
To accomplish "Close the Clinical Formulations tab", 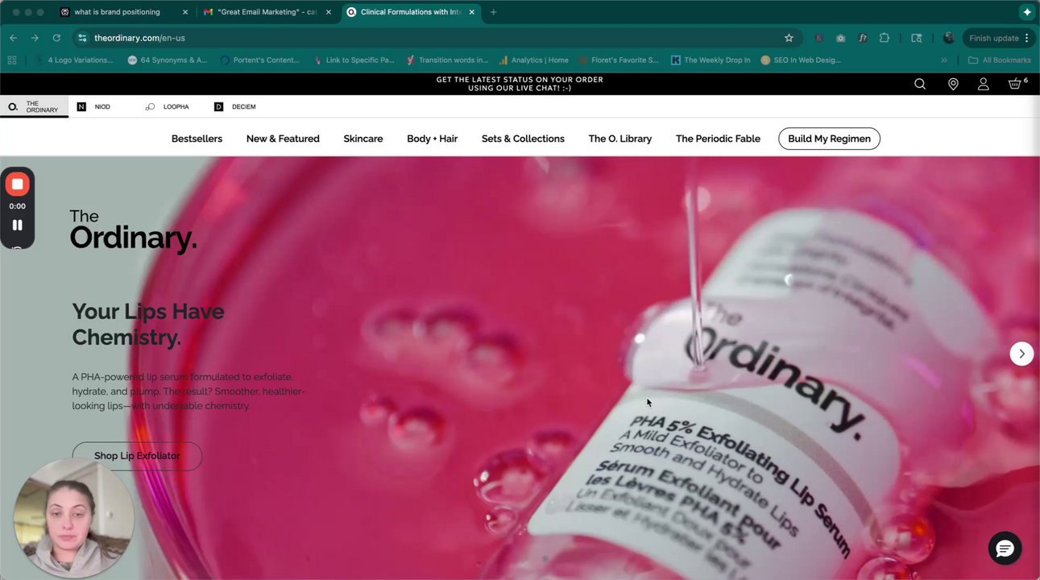I will (472, 12).
